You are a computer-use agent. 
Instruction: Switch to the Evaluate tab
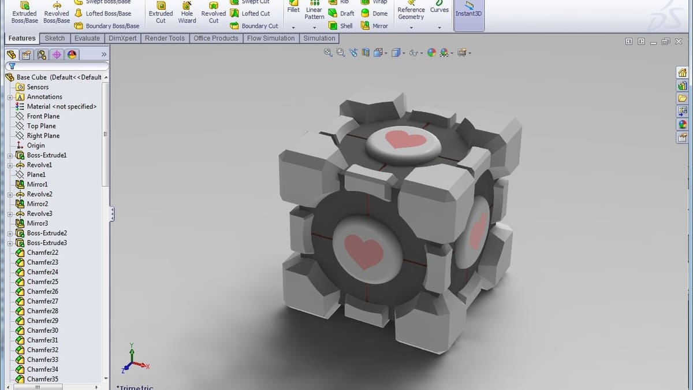pos(87,38)
